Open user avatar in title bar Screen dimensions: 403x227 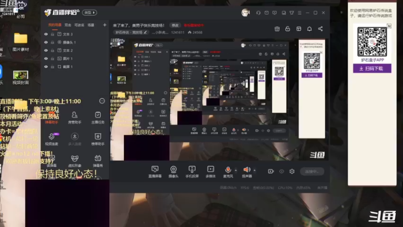[x=245, y=13]
